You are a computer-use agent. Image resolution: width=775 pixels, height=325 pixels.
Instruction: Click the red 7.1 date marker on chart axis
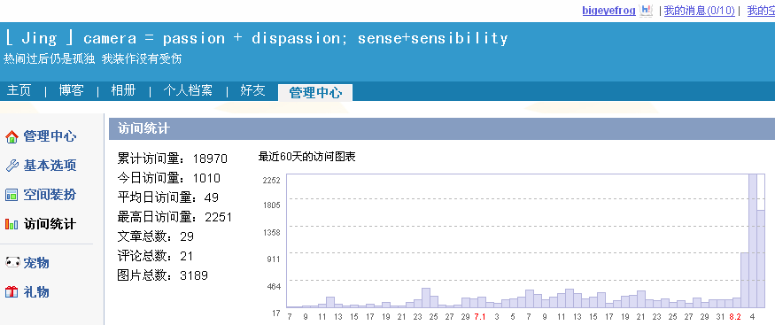coord(479,317)
